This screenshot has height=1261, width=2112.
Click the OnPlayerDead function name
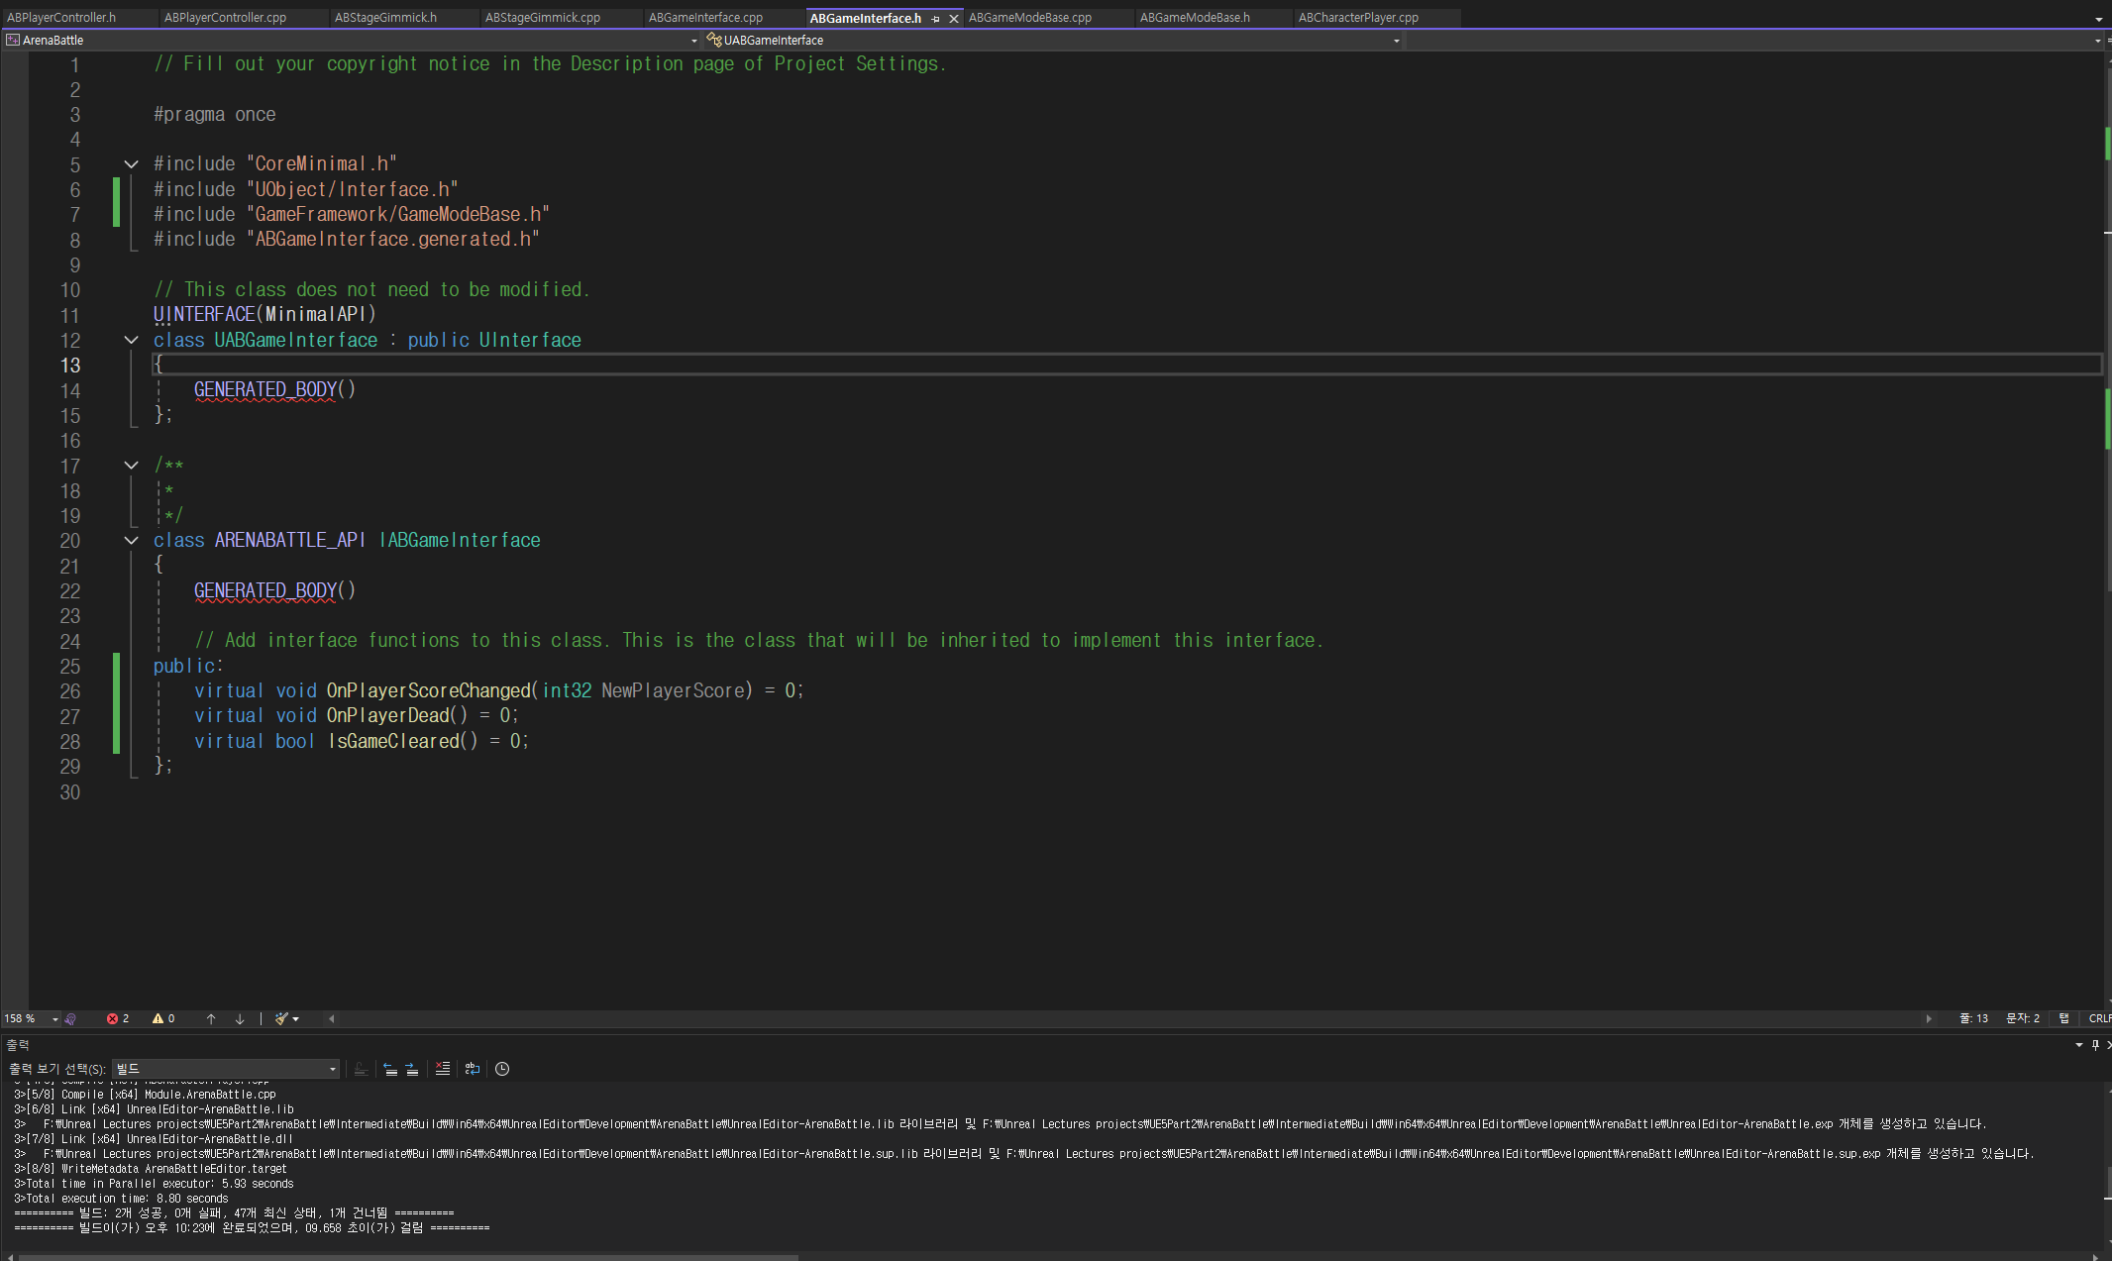tap(387, 715)
